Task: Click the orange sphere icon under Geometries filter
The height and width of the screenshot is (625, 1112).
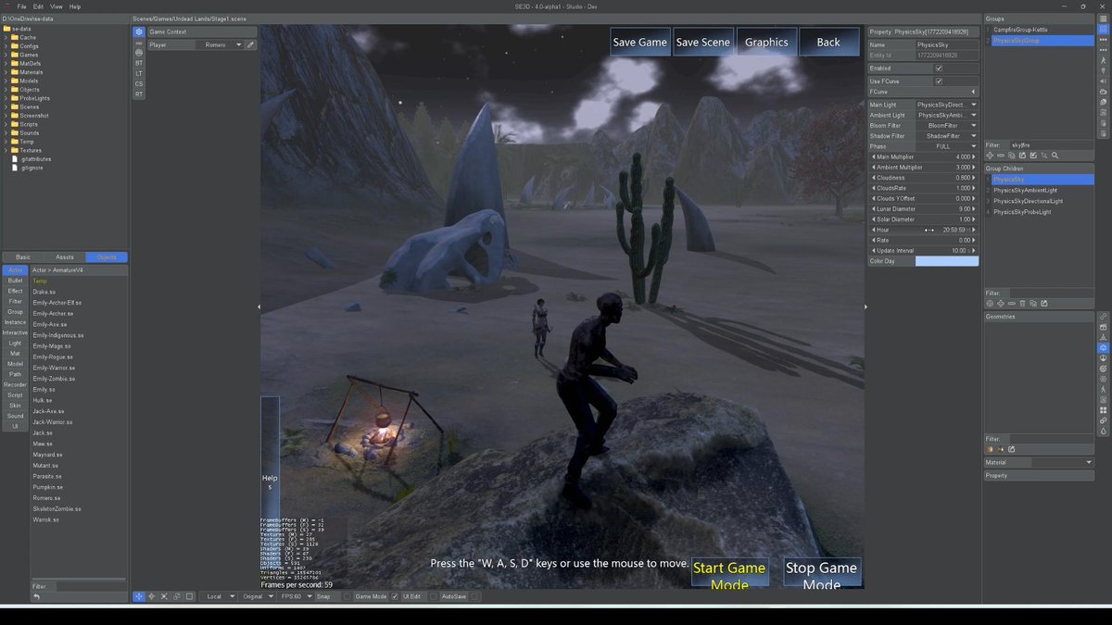Action: pyautogui.click(x=990, y=449)
